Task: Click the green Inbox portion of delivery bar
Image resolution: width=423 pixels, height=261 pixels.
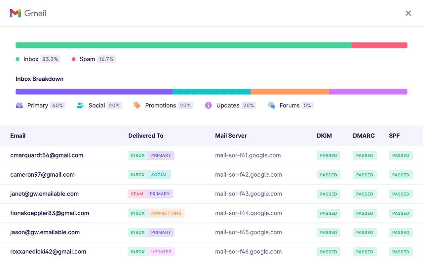Action: [x=183, y=45]
